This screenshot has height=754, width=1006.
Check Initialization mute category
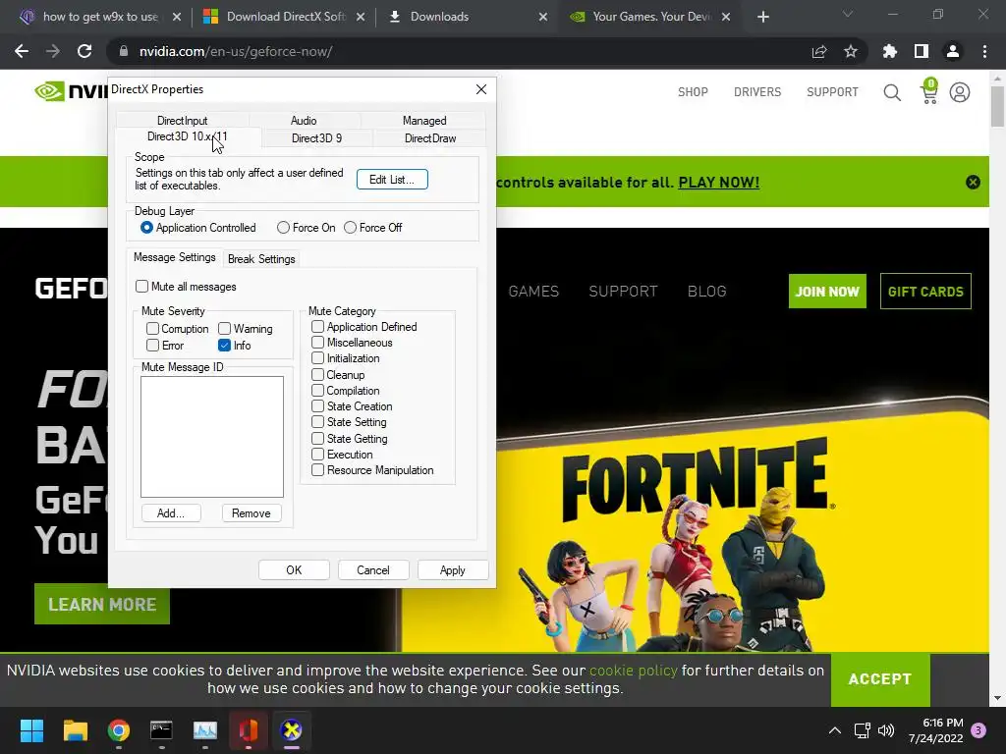pyautogui.click(x=317, y=357)
